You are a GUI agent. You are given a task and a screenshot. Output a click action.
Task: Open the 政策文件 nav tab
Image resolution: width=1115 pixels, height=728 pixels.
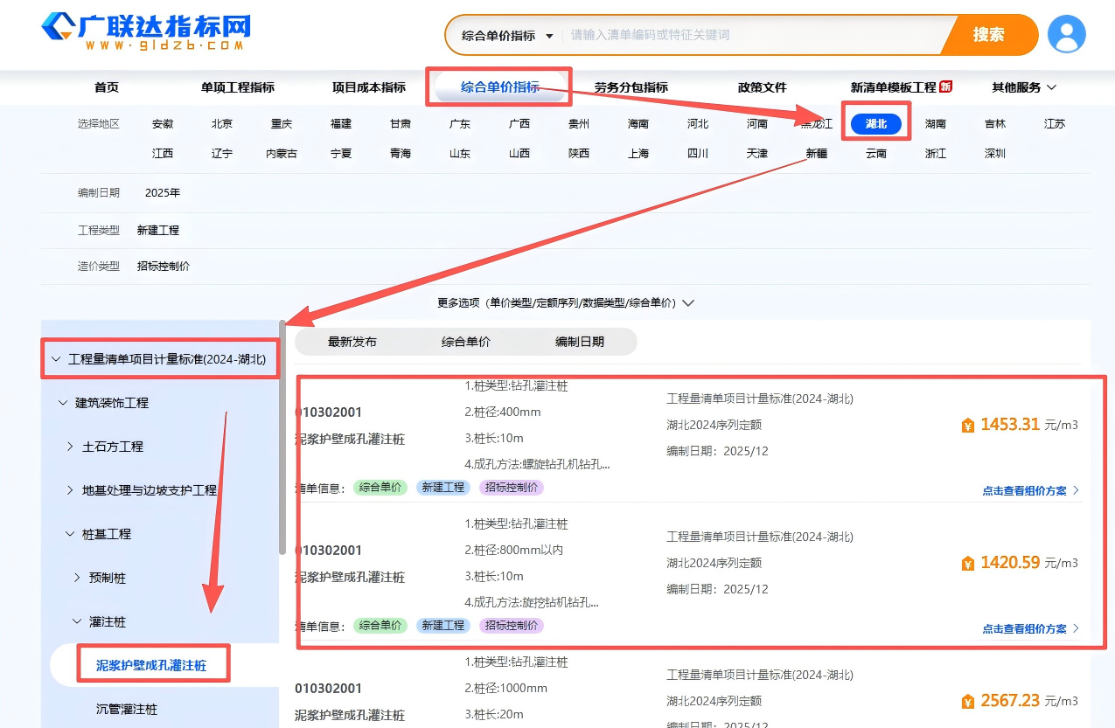763,87
